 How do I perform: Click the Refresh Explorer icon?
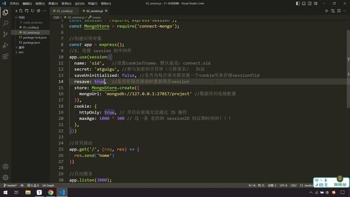(x=33, y=11)
